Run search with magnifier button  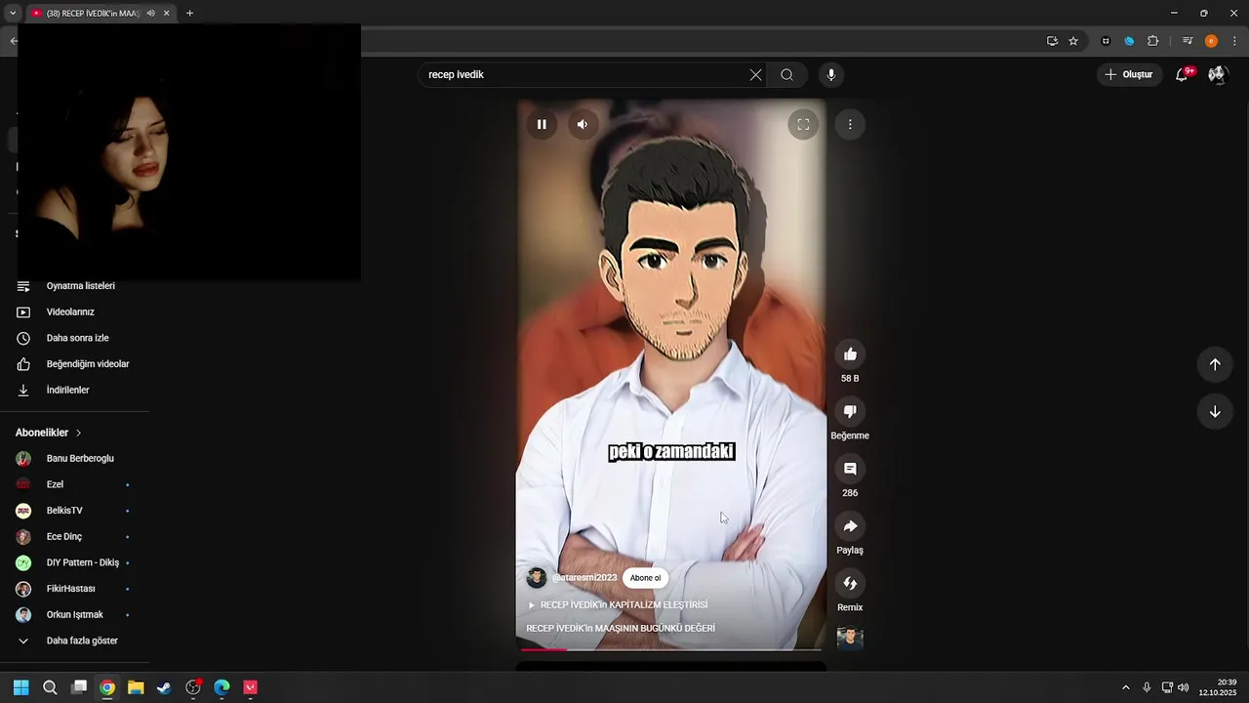coord(786,75)
